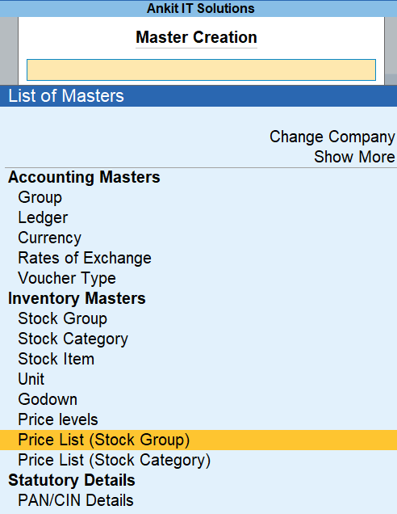Open Godown master creation
Viewport: 397px width, 514px height.
click(48, 399)
